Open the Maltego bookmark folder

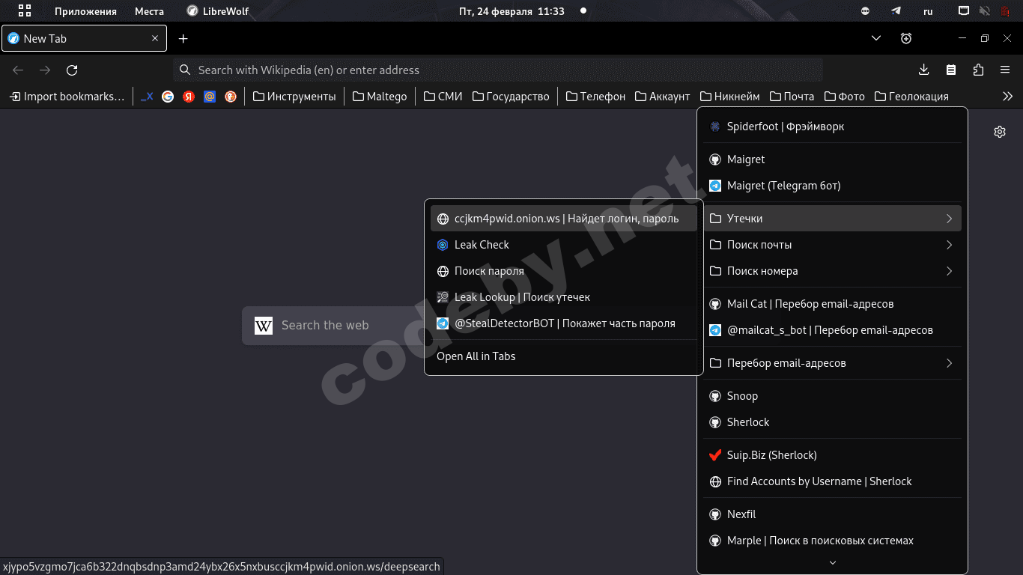tap(380, 97)
